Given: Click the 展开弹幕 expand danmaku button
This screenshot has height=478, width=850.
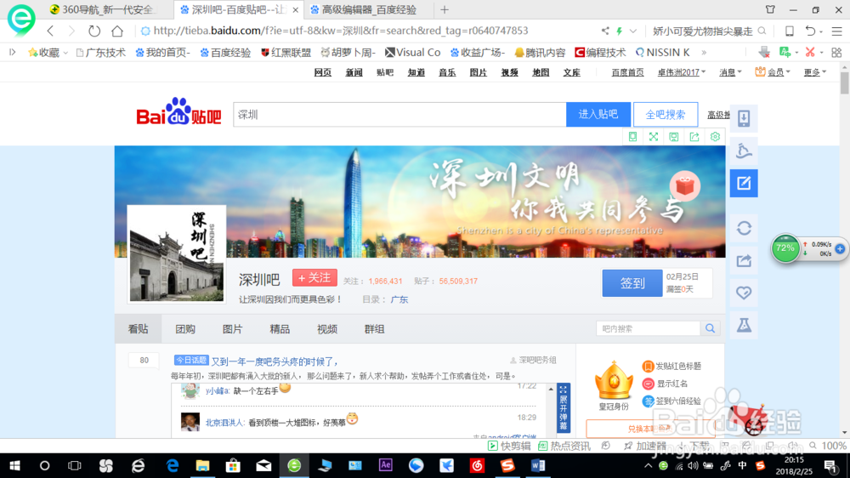Looking at the screenshot, I should coord(564,407).
